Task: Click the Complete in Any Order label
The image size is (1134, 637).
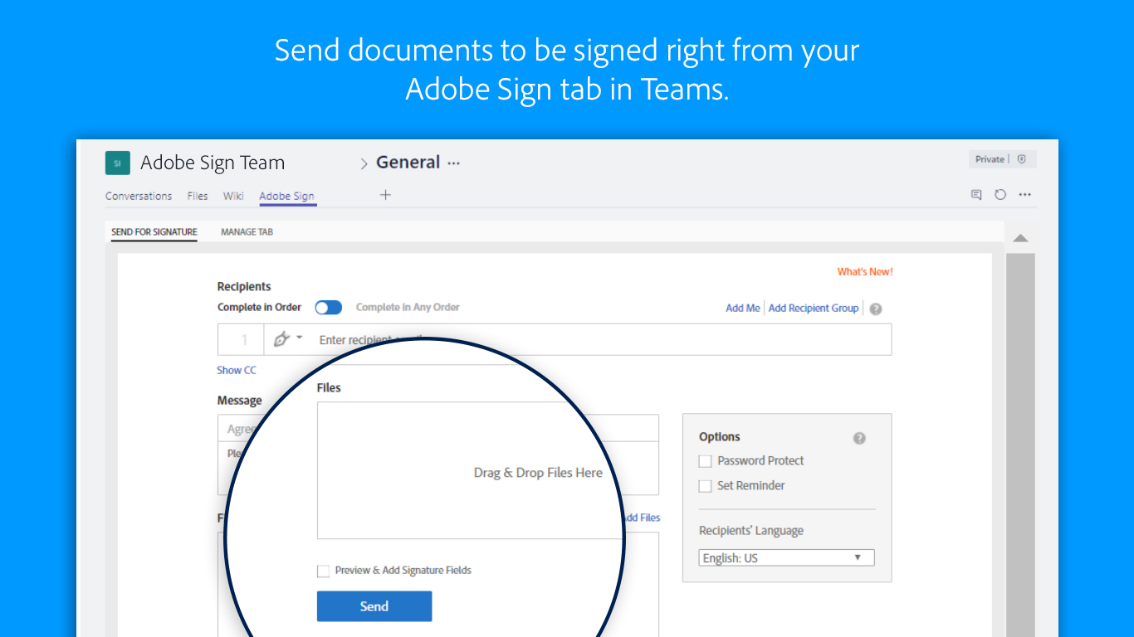Action: click(408, 308)
